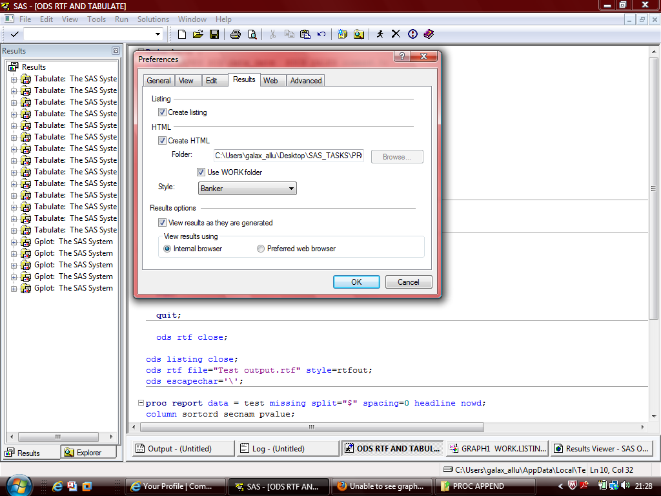The height and width of the screenshot is (496, 661).
Task: Open the command box dropdown arrow
Action: 158,34
